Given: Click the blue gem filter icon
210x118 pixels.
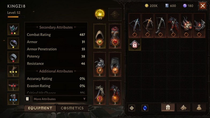Looking at the screenshot, I should [x=145, y=108].
